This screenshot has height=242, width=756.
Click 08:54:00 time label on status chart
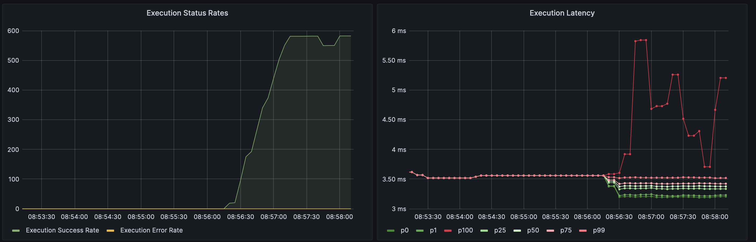pyautogui.click(x=75, y=217)
